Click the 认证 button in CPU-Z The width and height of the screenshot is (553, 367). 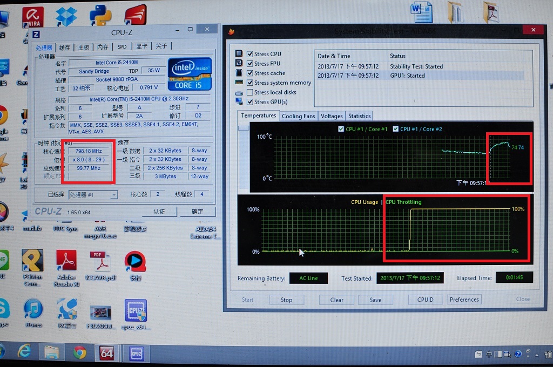click(x=159, y=212)
